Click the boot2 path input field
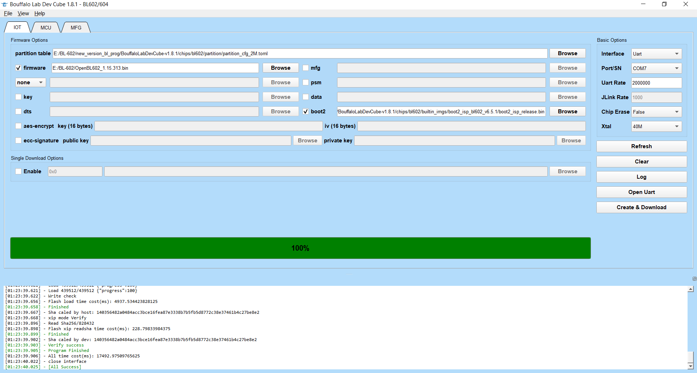Viewport: 697px width, 373px height. (x=441, y=112)
